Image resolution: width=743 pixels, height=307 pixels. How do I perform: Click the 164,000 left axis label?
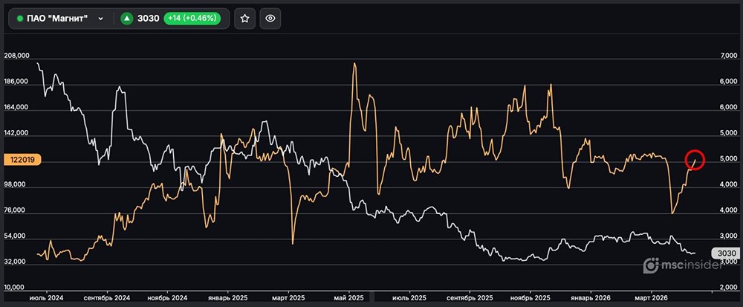(x=16, y=107)
